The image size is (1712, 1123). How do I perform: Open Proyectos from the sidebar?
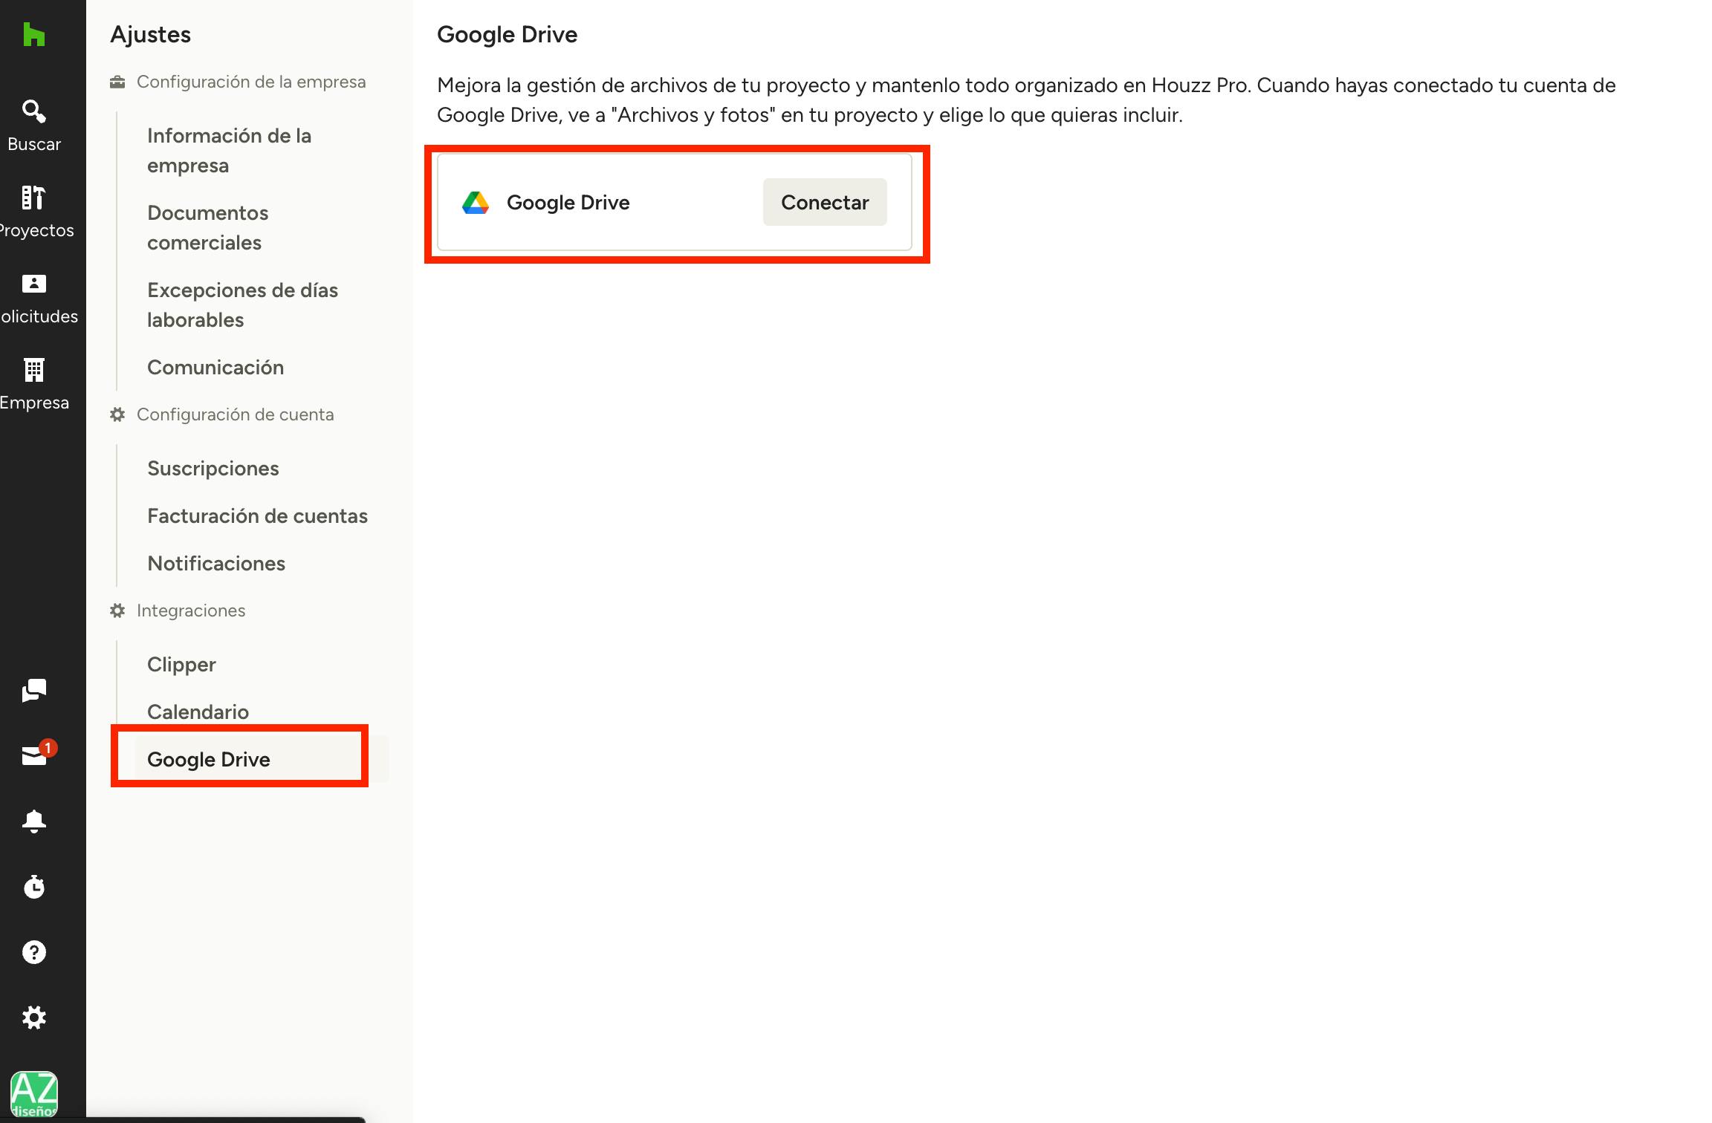pyautogui.click(x=34, y=198)
